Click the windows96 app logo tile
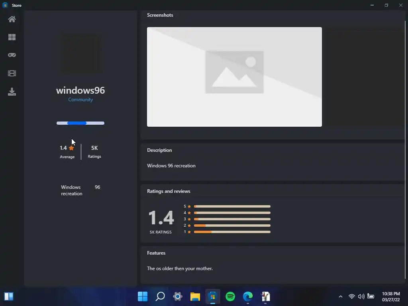408x306 pixels. pos(81,53)
